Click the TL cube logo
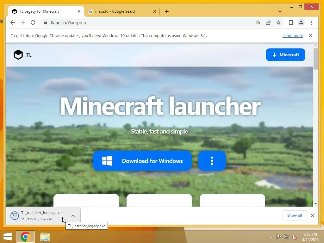The width and height of the screenshot is (324, 243). click(18, 55)
